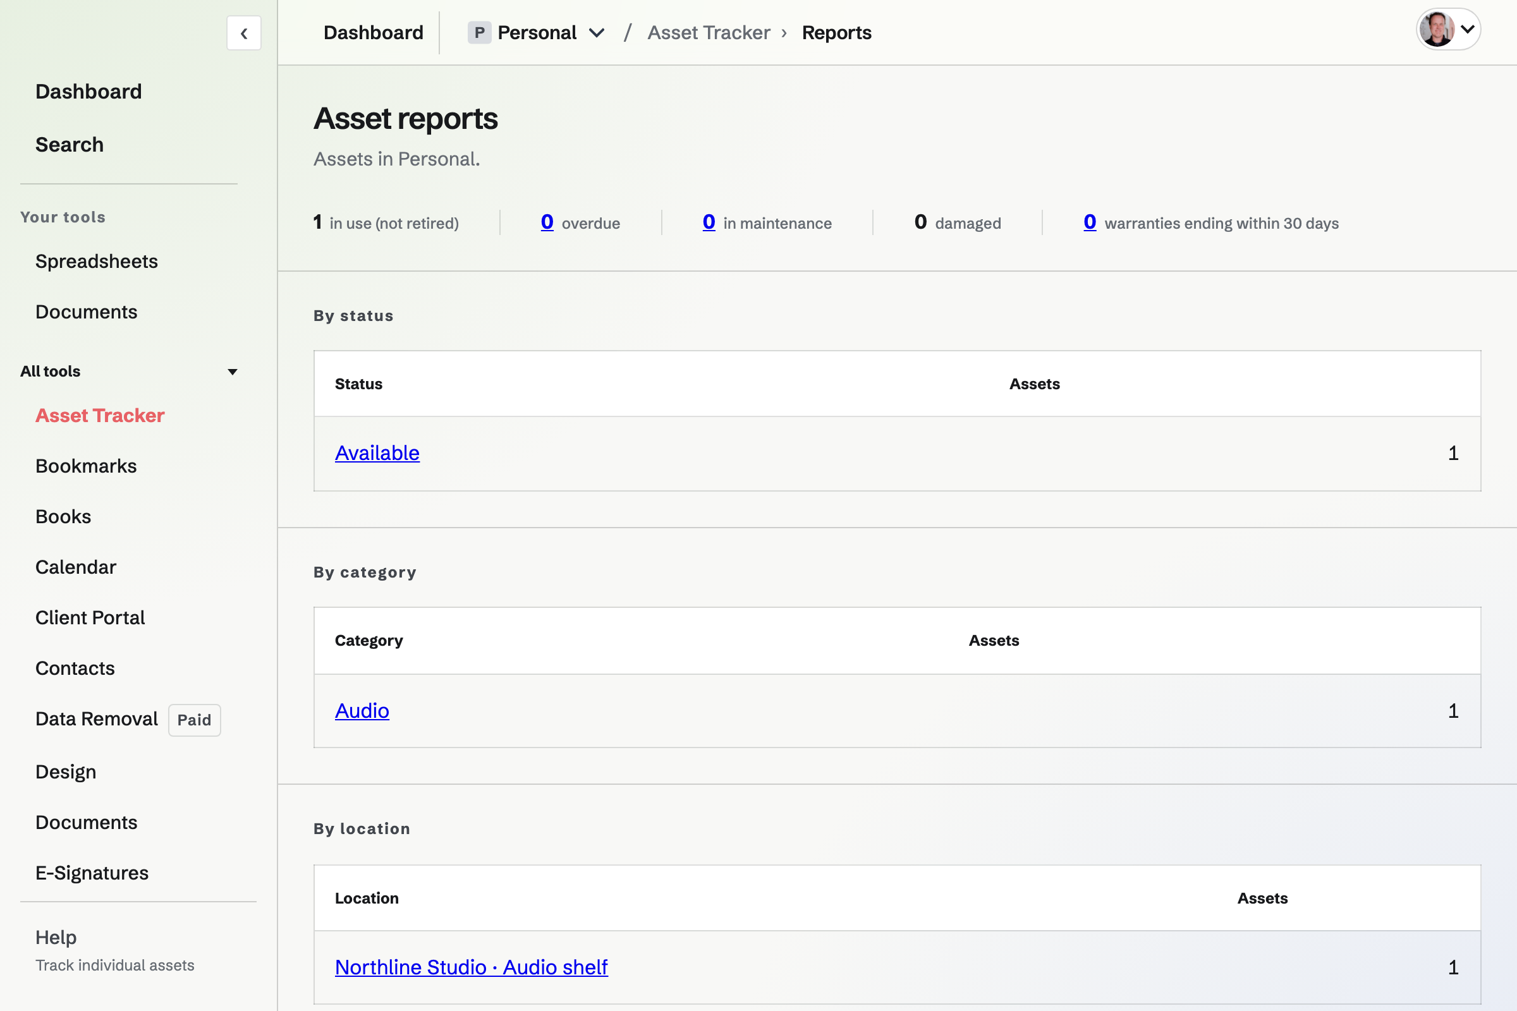Open E-Signatures tool
Image resolution: width=1517 pixels, height=1011 pixels.
[x=92, y=873]
